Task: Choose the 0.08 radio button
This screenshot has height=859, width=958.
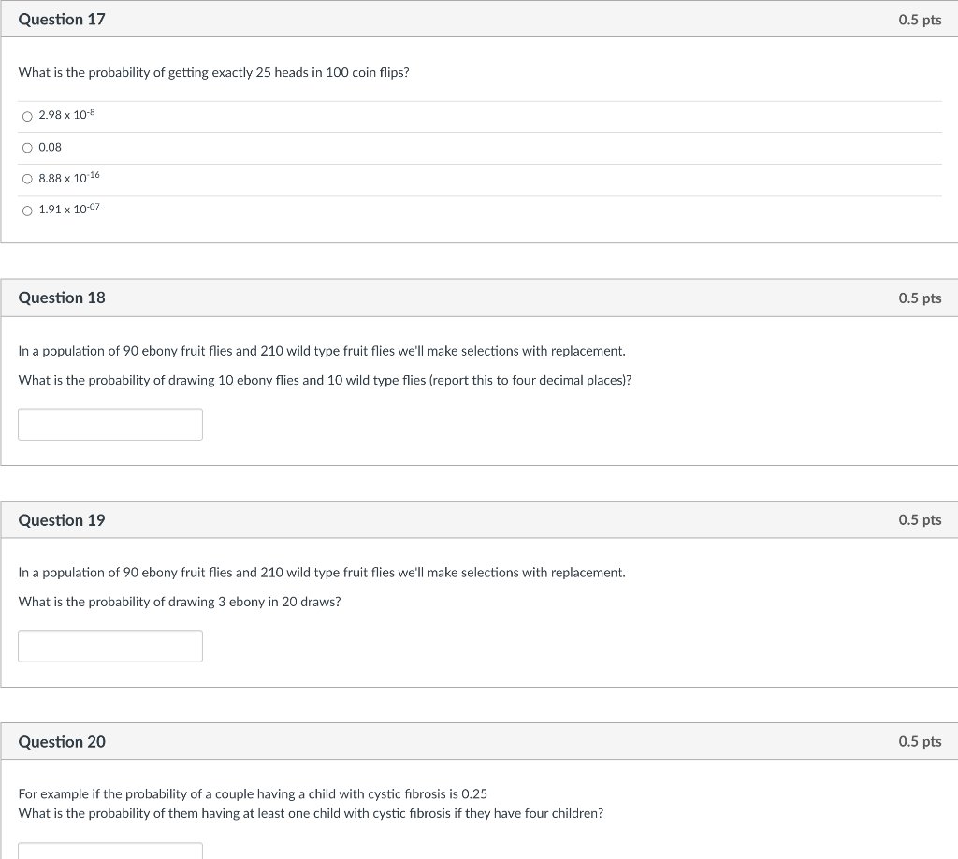Action: [27, 148]
